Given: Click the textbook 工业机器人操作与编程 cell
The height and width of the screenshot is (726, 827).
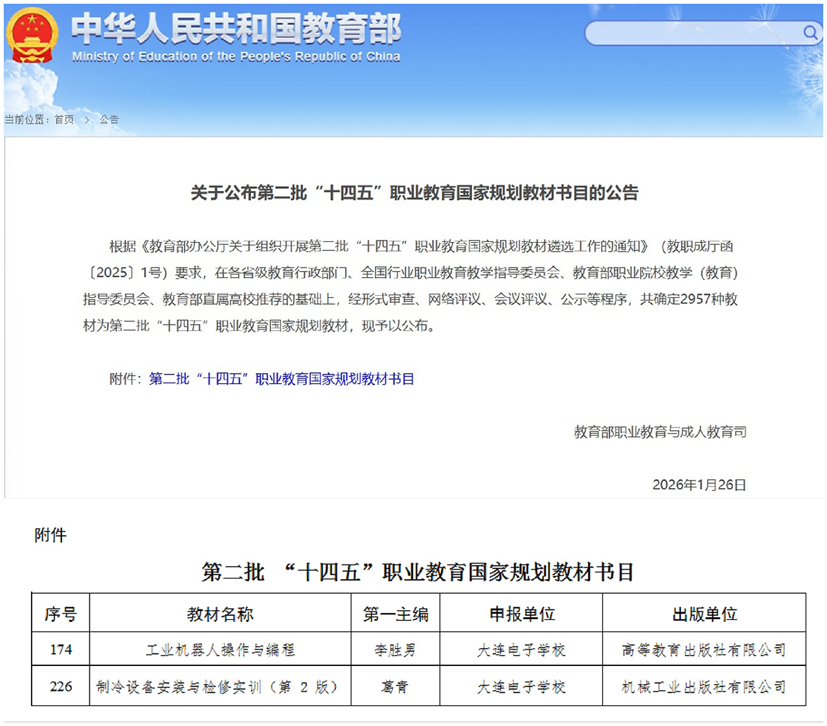Looking at the screenshot, I should (220, 649).
